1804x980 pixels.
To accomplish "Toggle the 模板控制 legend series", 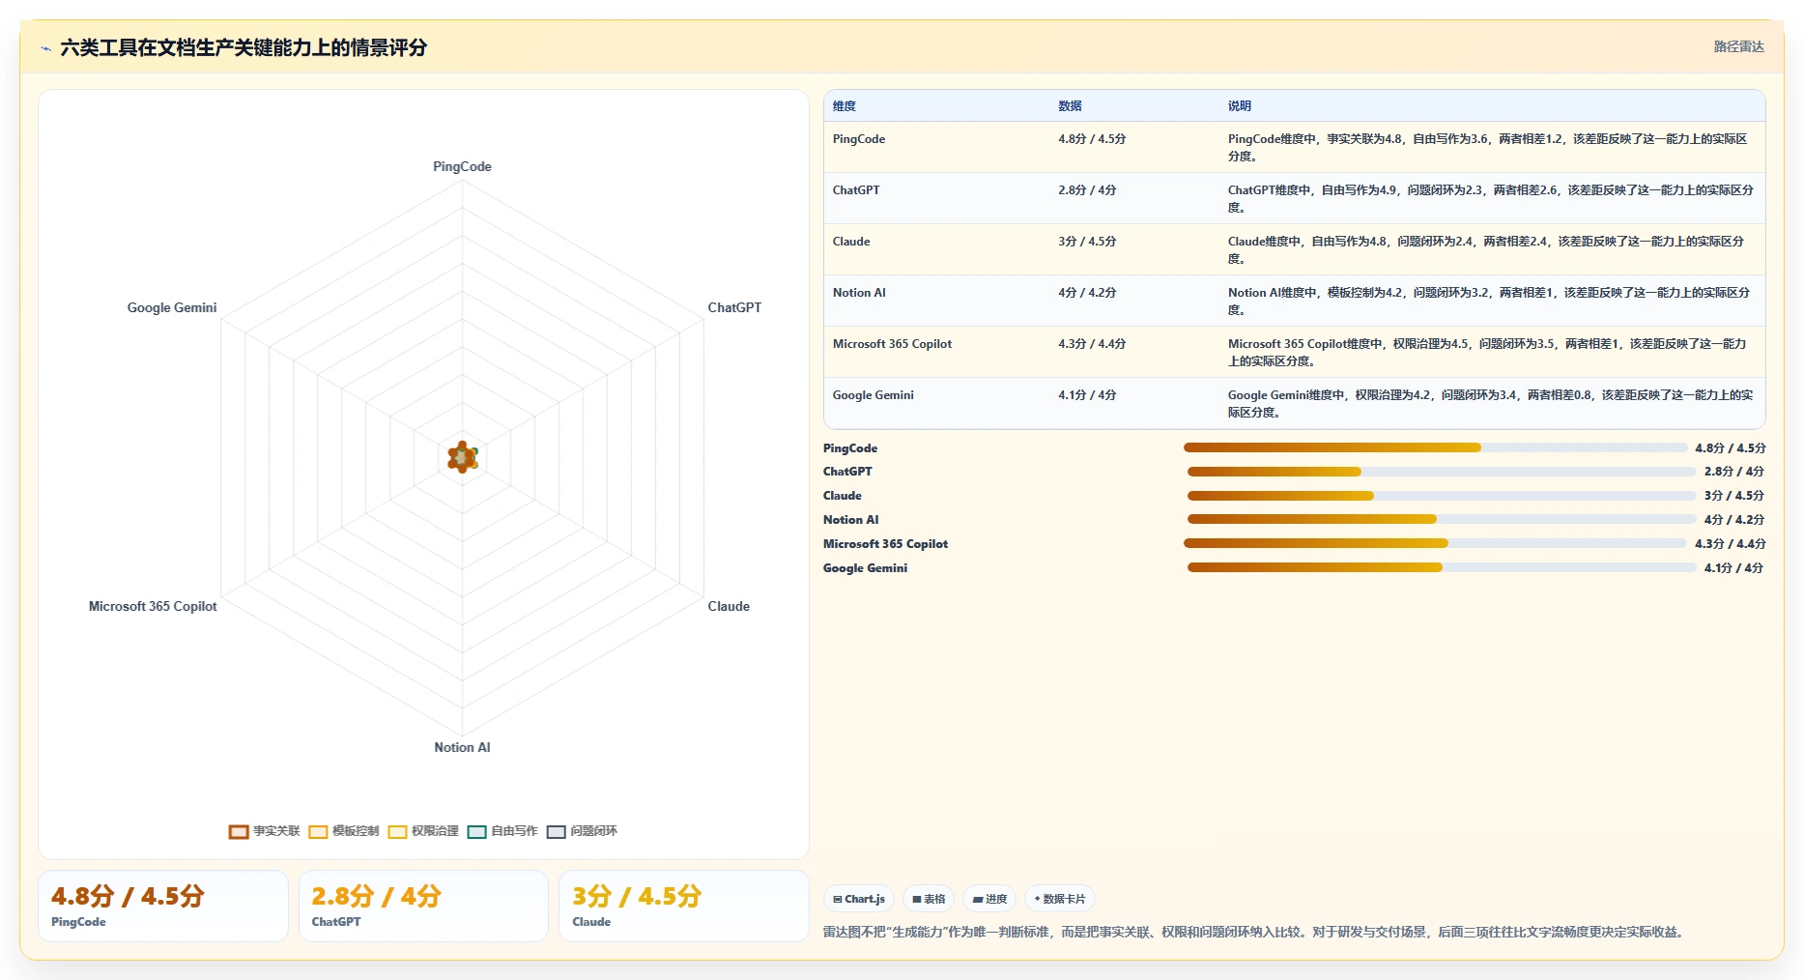I will click(x=344, y=831).
